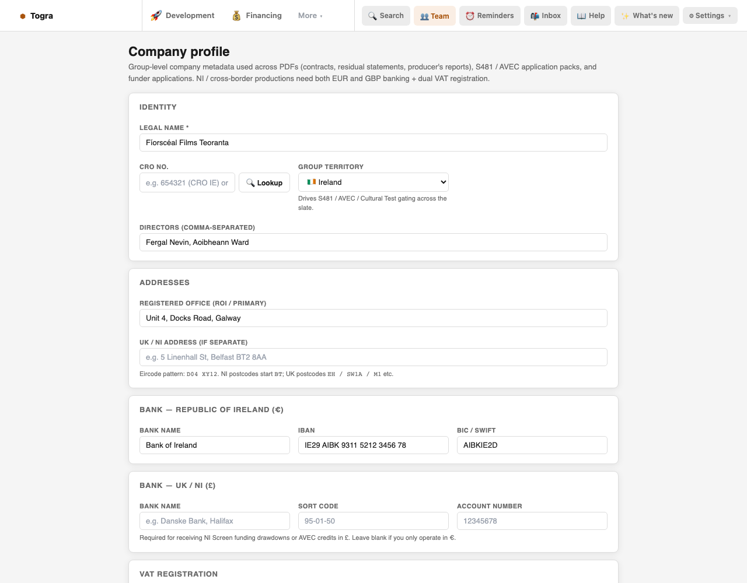
Task: Click the money bag icon beside Financing
Action: pos(236,16)
